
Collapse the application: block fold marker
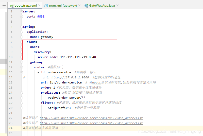point(22,32)
